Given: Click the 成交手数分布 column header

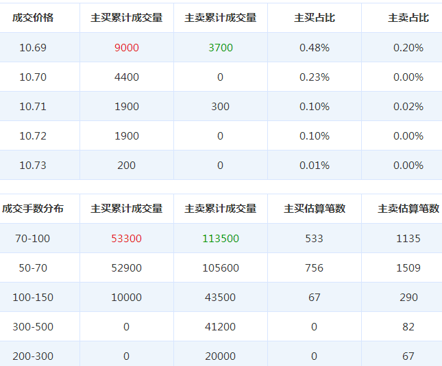Looking at the screenshot, I should [x=33, y=209].
